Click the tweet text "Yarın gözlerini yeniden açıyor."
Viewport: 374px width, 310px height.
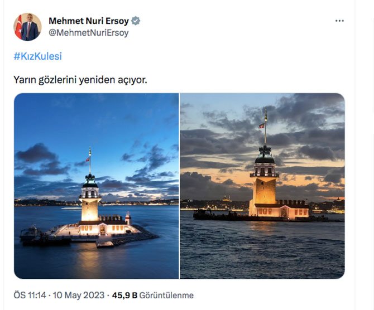pyautogui.click(x=80, y=80)
